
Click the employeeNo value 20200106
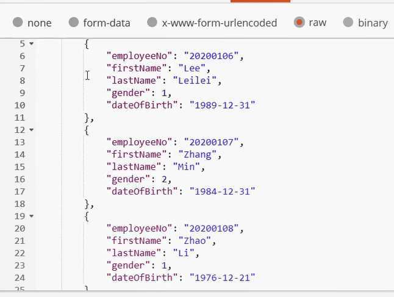pyautogui.click(x=211, y=55)
